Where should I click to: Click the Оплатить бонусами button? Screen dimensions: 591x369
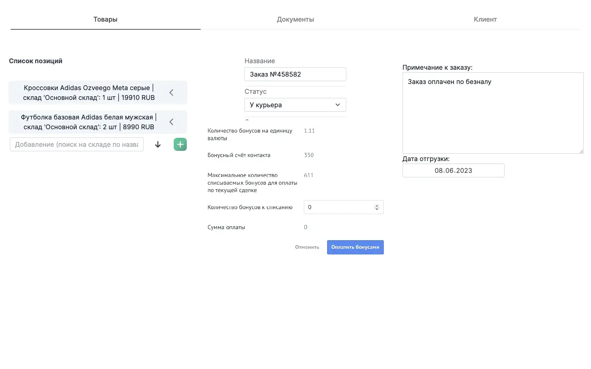pos(355,247)
